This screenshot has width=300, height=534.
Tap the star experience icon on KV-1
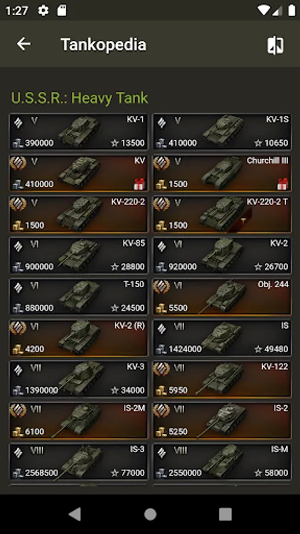pos(114,143)
